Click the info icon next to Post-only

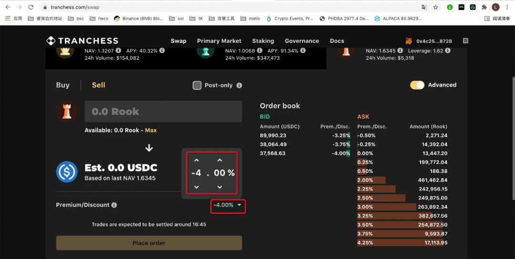239,86
